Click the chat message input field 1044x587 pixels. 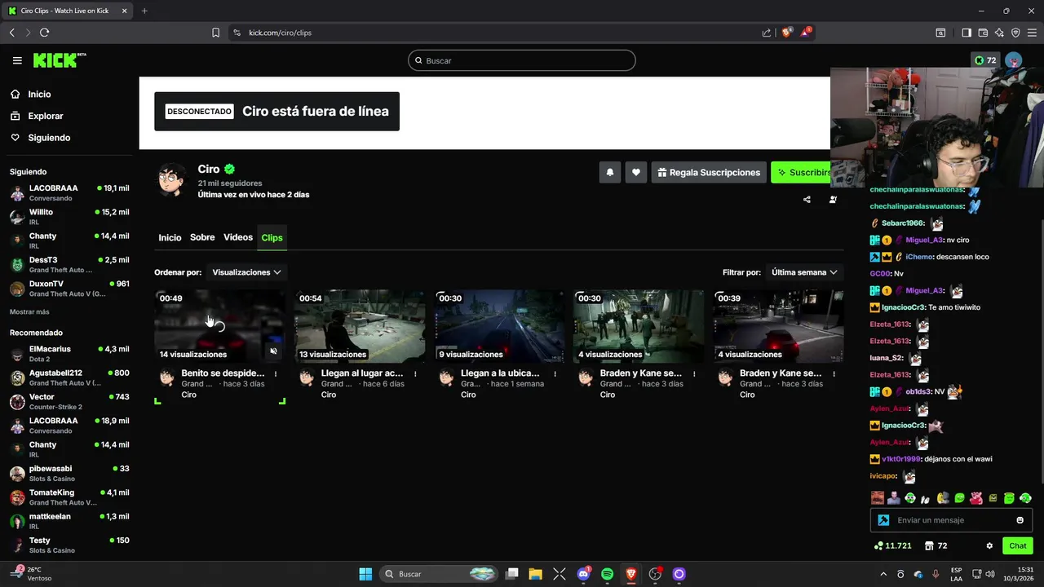pyautogui.click(x=951, y=520)
